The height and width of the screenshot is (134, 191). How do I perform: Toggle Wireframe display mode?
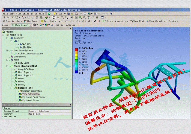pyautogui.click(x=31, y=21)
